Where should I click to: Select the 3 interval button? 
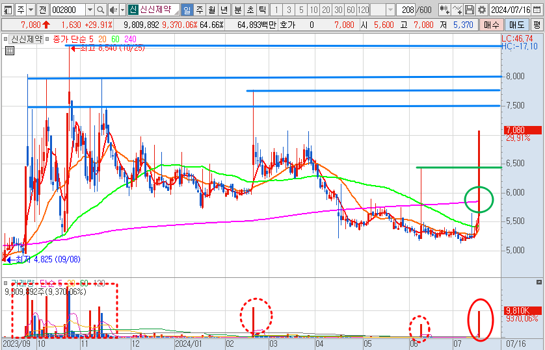pyautogui.click(x=289, y=10)
